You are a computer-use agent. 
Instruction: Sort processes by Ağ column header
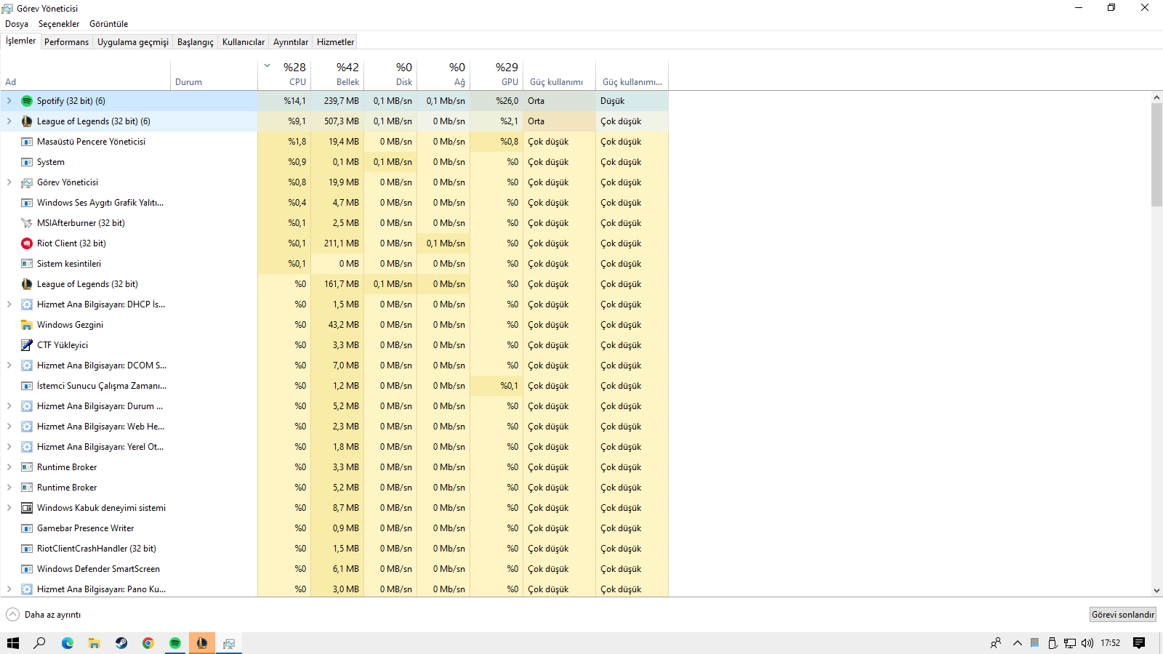coord(443,75)
